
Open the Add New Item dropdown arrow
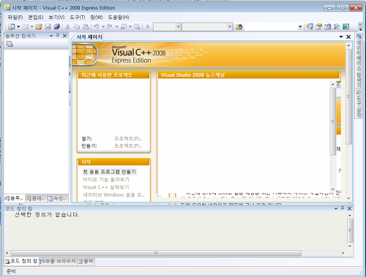click(x=31, y=26)
